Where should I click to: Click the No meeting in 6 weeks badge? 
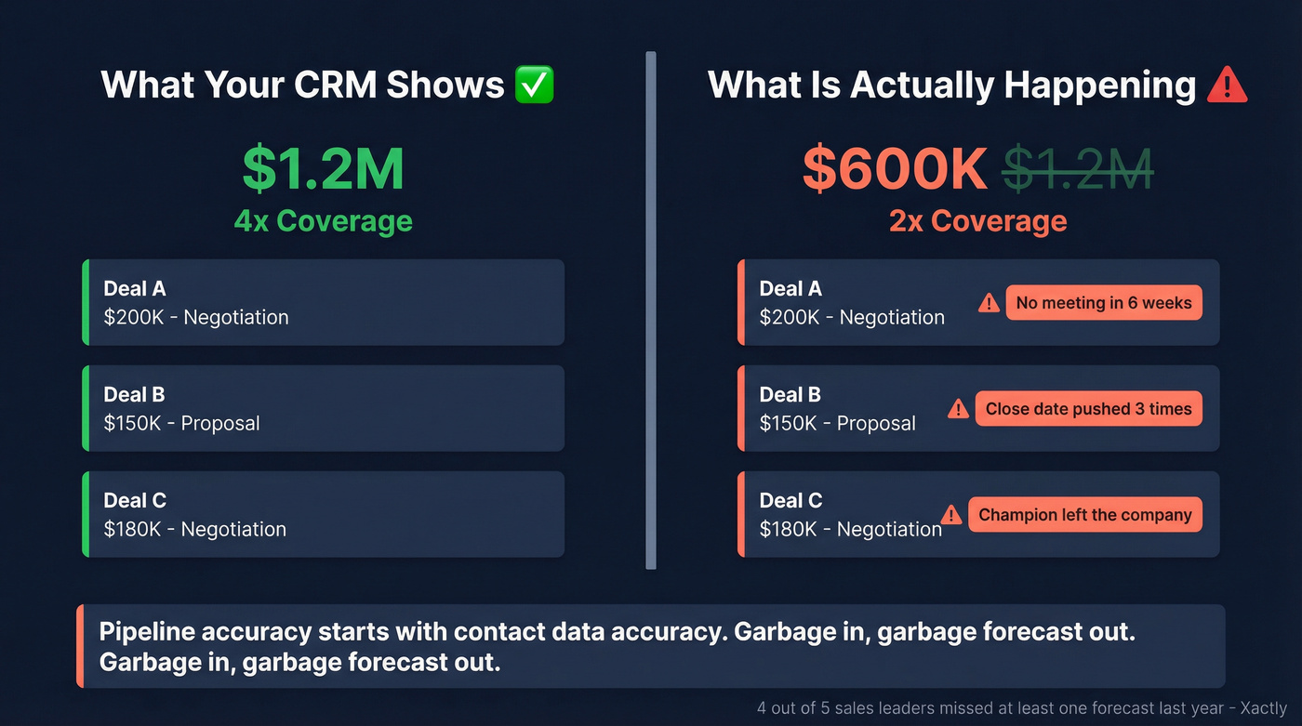tap(1103, 302)
